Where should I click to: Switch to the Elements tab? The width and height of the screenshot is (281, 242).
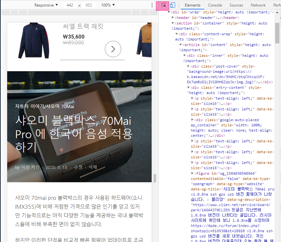point(192,5)
